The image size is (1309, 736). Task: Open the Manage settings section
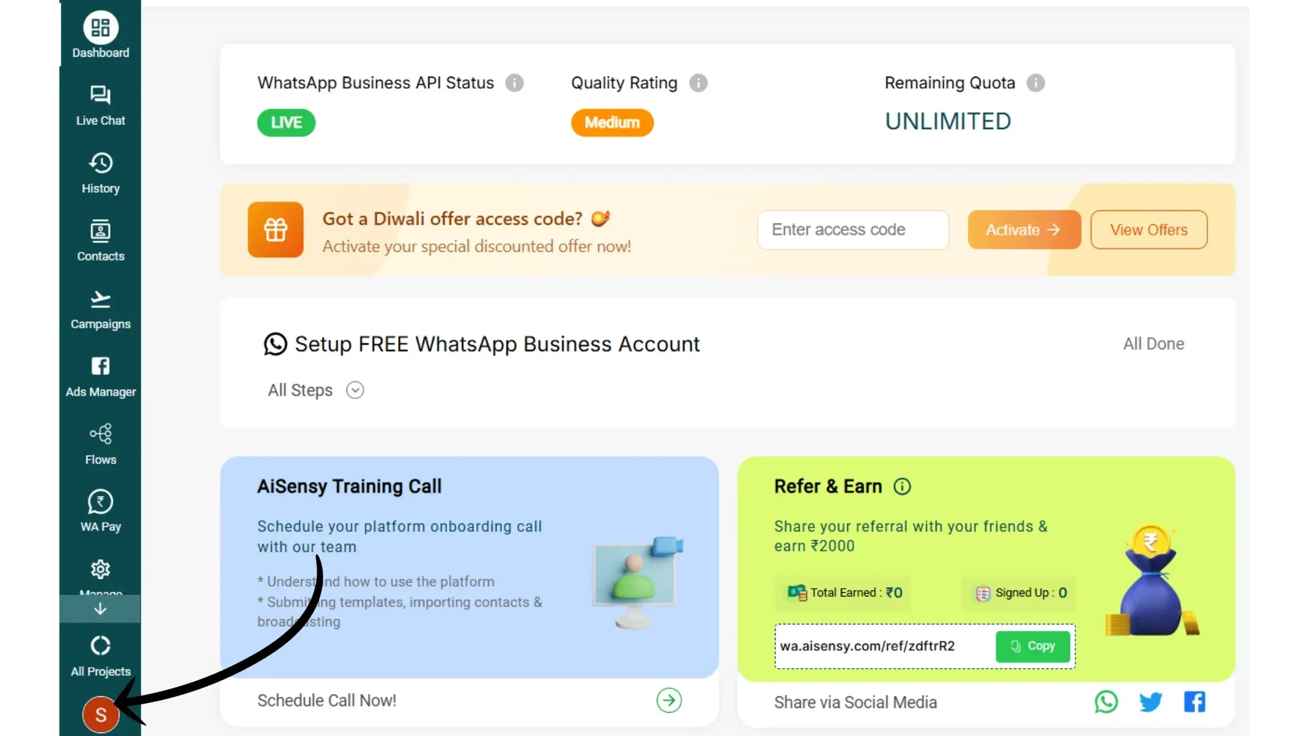pos(100,576)
